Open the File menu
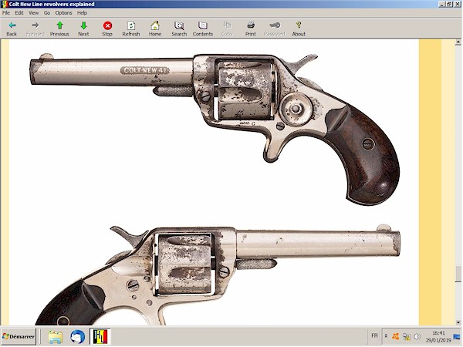463x347 pixels. point(6,12)
